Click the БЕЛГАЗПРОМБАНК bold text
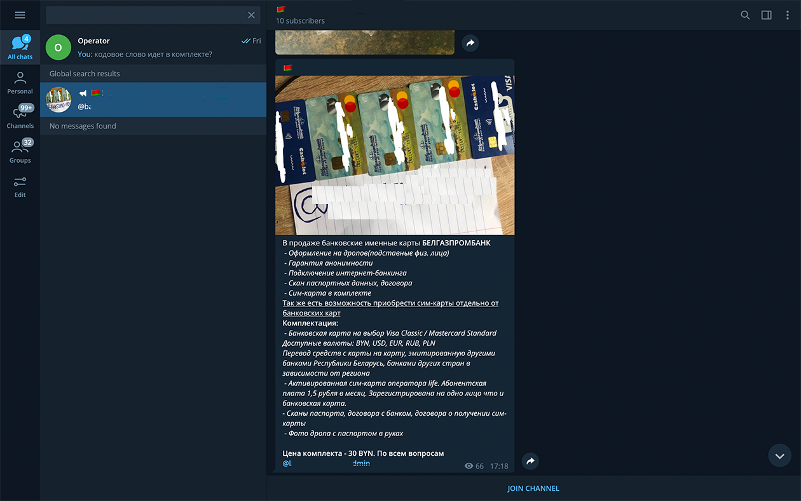The height and width of the screenshot is (501, 801). pos(456,243)
